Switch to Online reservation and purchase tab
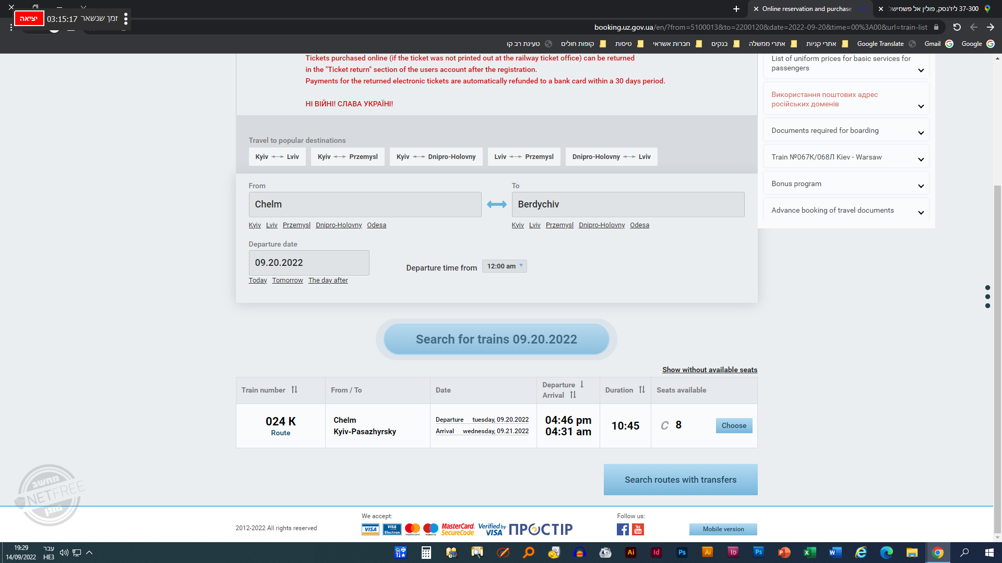1002x563 pixels. (x=806, y=9)
